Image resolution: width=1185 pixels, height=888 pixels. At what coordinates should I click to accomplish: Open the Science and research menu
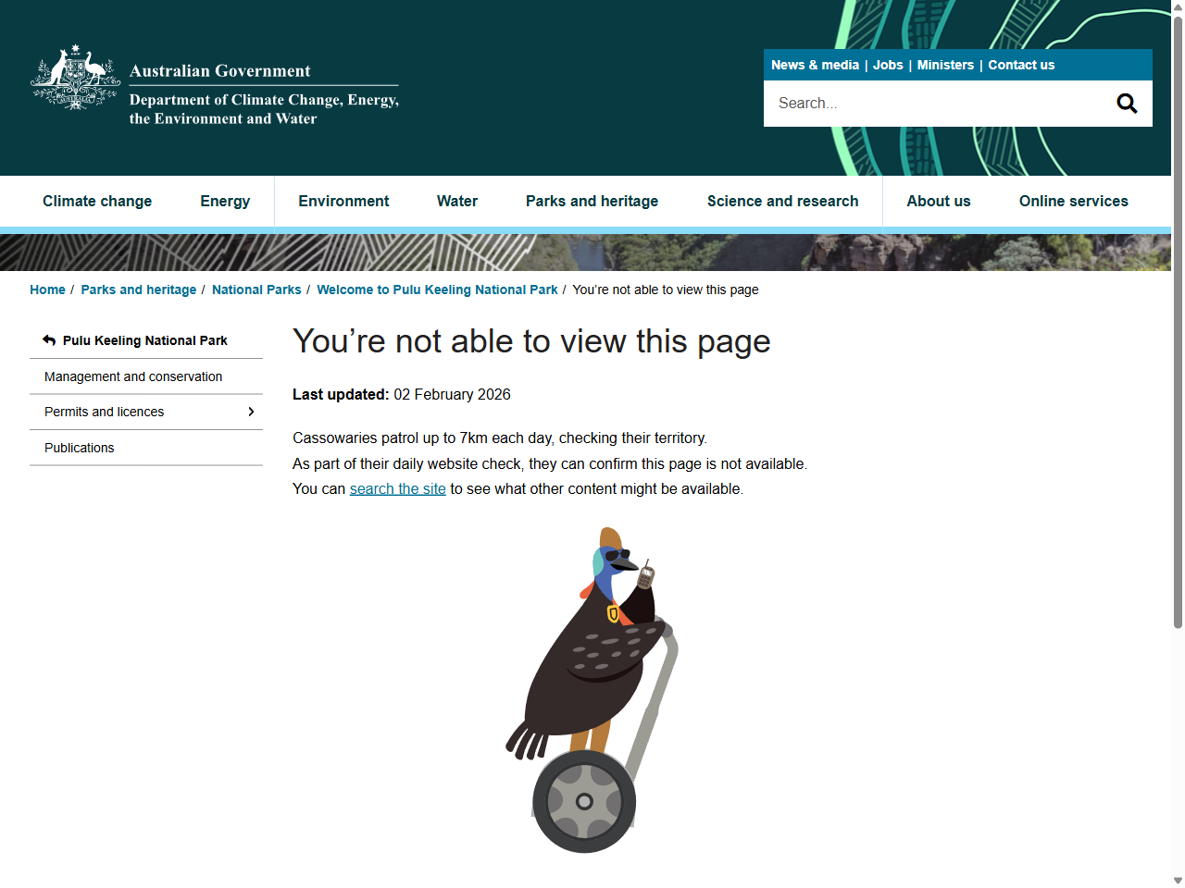(x=782, y=201)
